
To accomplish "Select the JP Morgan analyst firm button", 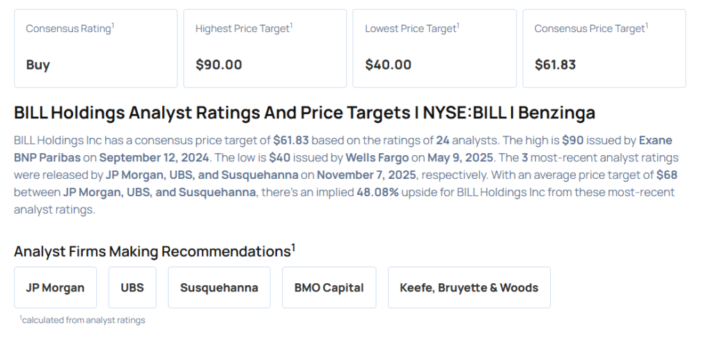I will (55, 287).
